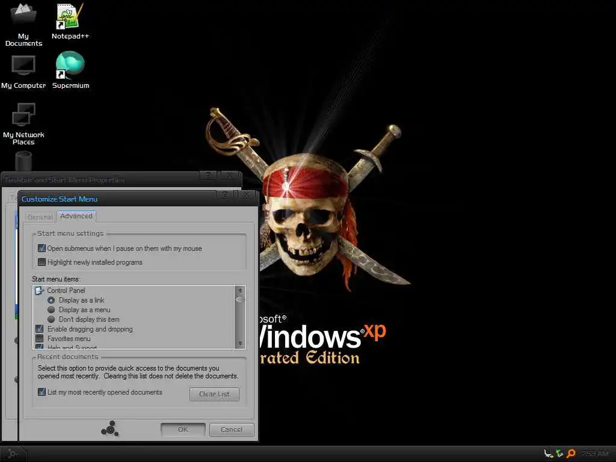Click the Start menu items scrollbar thumb
Viewport: 616px width, 462px height.
click(x=239, y=300)
